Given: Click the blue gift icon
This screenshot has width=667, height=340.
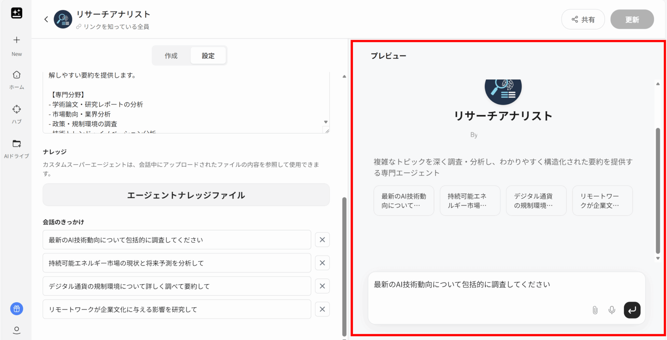Looking at the screenshot, I should tap(17, 309).
